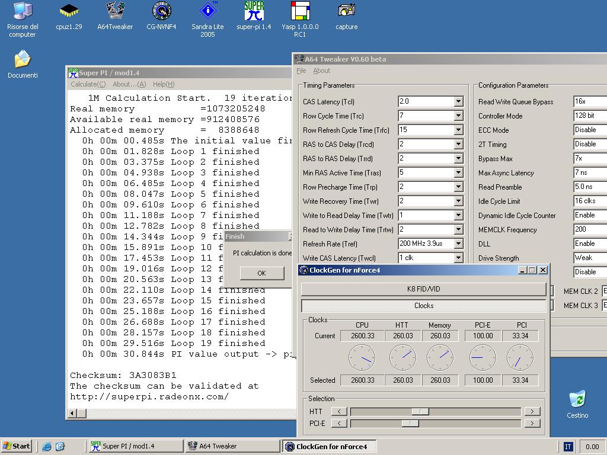Screen dimensions: 607x455
Task: Click Loop 19 finished line
Action: pos(174,343)
